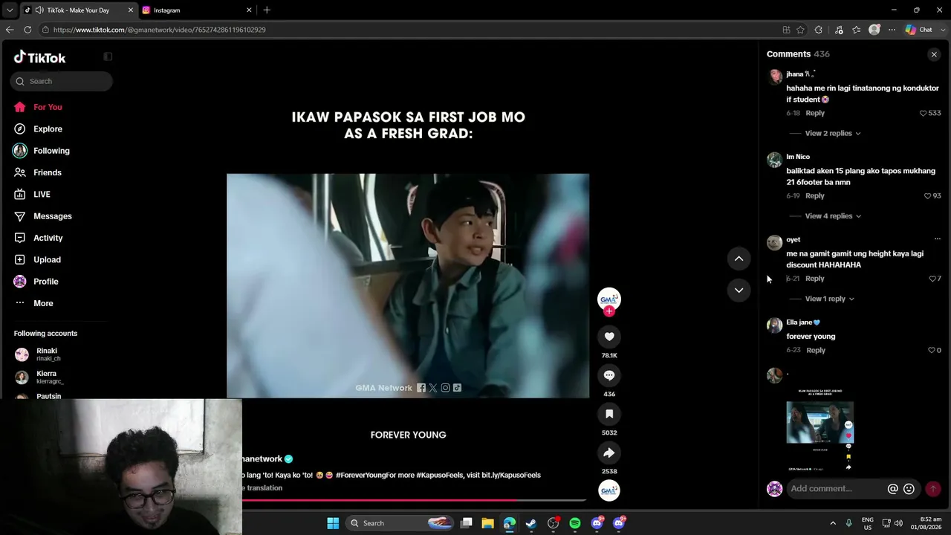Open your Profile page
The height and width of the screenshot is (535, 951).
click(x=45, y=282)
